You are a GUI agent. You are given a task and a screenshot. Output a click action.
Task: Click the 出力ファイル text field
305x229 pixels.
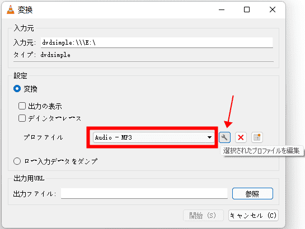(x=144, y=193)
